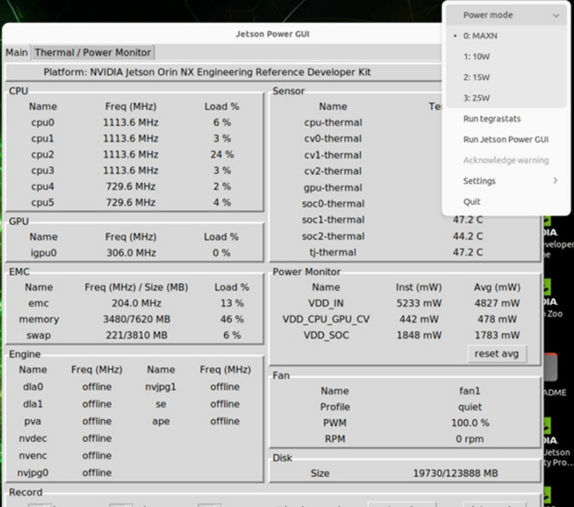Select the cv0-thermal sensor name
Viewport: 574px width, 507px height.
pos(333,138)
